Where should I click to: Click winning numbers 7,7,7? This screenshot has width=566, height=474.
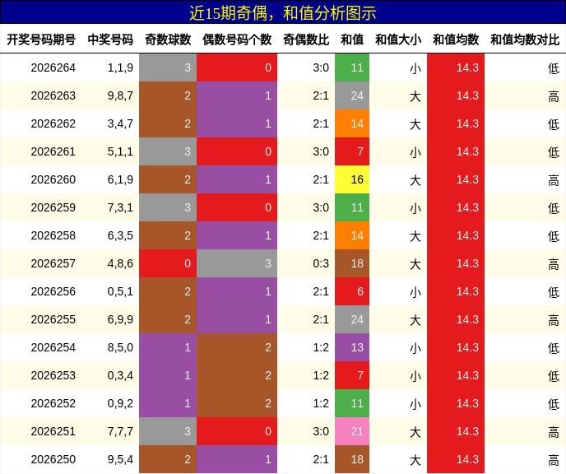120,431
